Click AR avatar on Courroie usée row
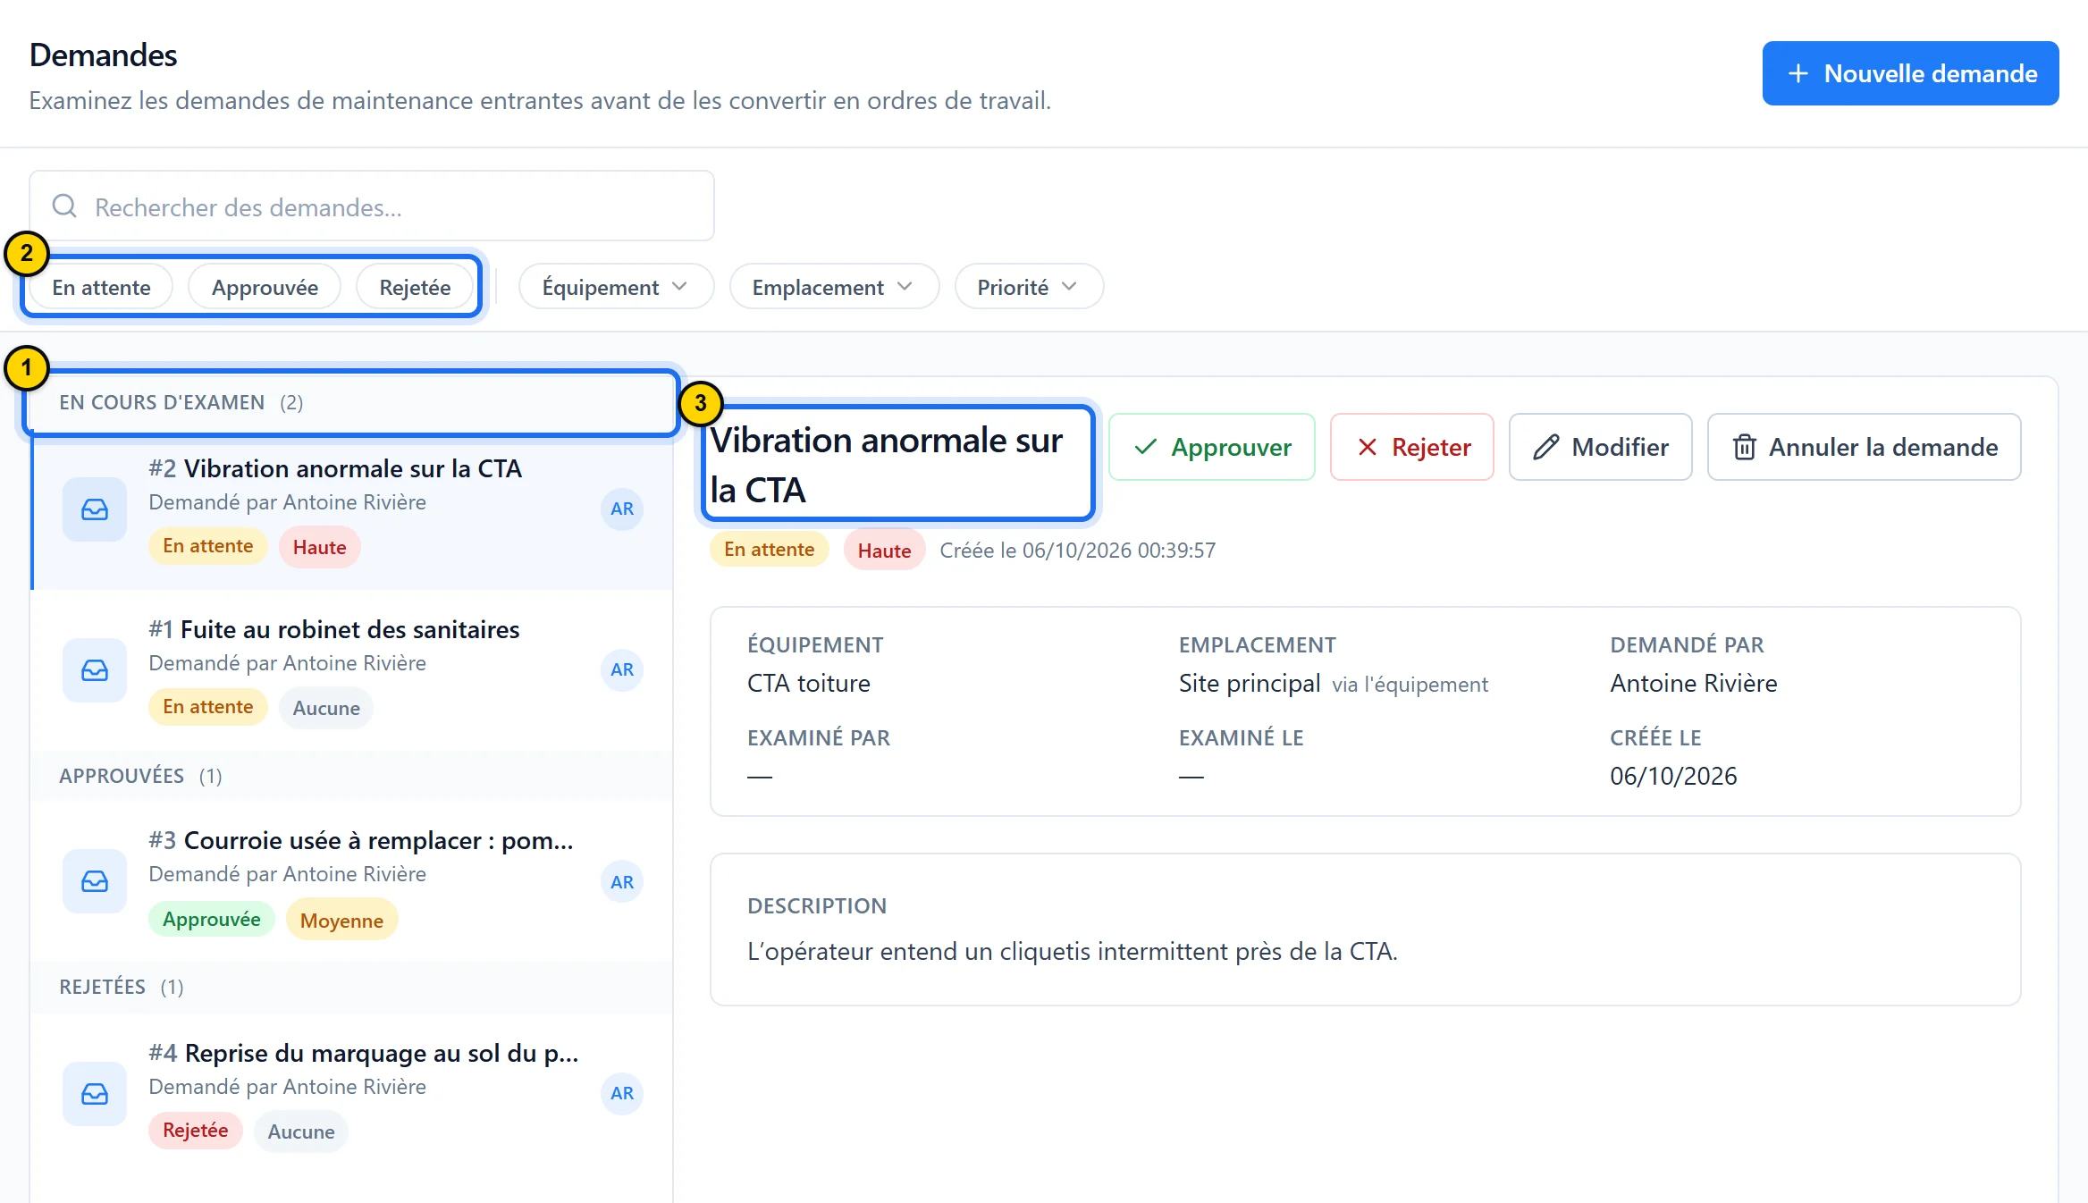 coord(622,882)
